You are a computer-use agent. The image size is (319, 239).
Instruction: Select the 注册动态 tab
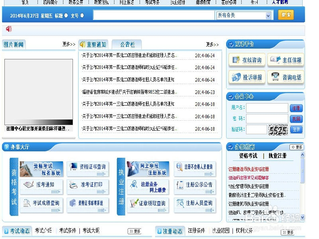[x=170, y=231]
